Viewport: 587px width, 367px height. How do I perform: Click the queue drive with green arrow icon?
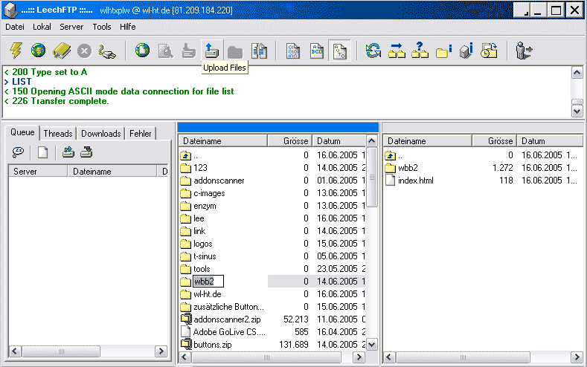[68, 152]
